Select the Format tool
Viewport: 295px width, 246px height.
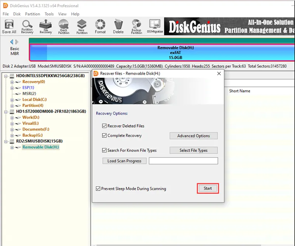pos(100,26)
